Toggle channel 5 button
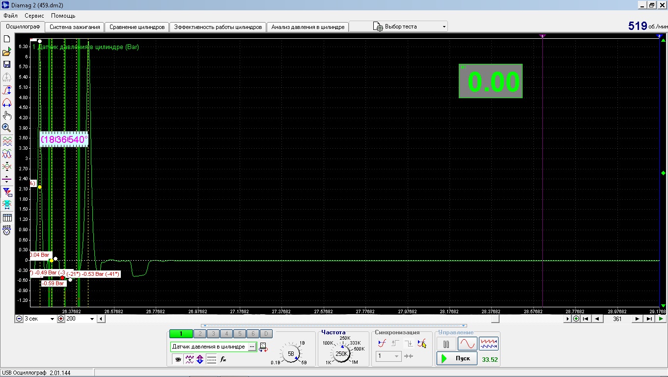The height and width of the screenshot is (377, 668). pyautogui.click(x=240, y=334)
